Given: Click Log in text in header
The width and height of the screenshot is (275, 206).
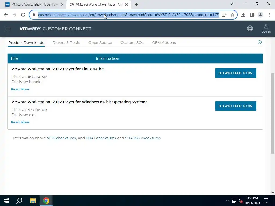Looking at the screenshot, I should (x=266, y=32).
